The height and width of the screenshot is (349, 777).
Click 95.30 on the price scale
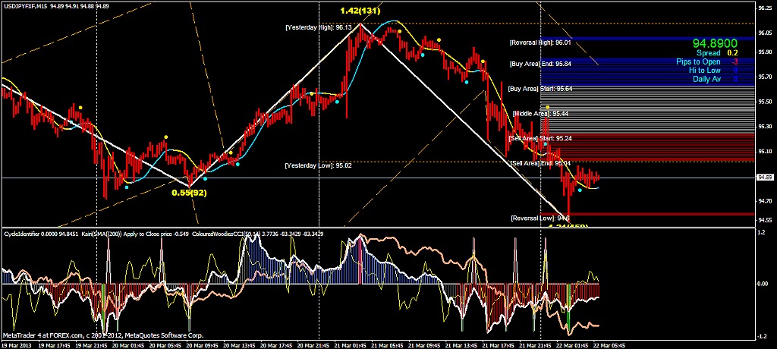pos(765,126)
